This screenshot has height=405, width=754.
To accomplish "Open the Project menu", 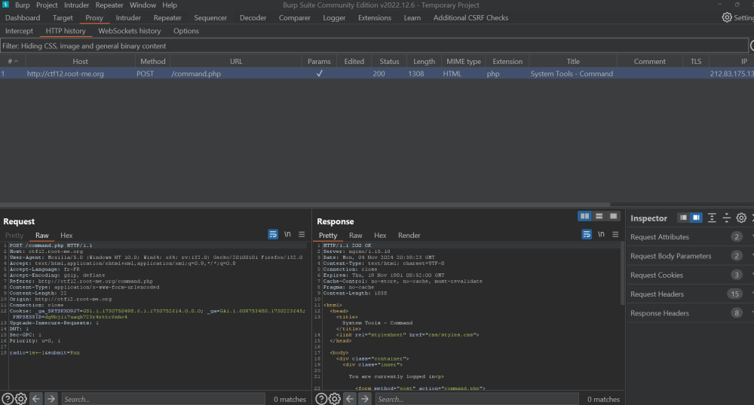I will 47,5.
